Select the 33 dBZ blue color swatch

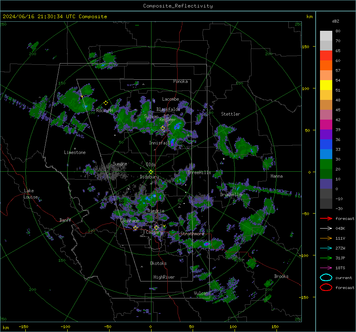click(326, 154)
